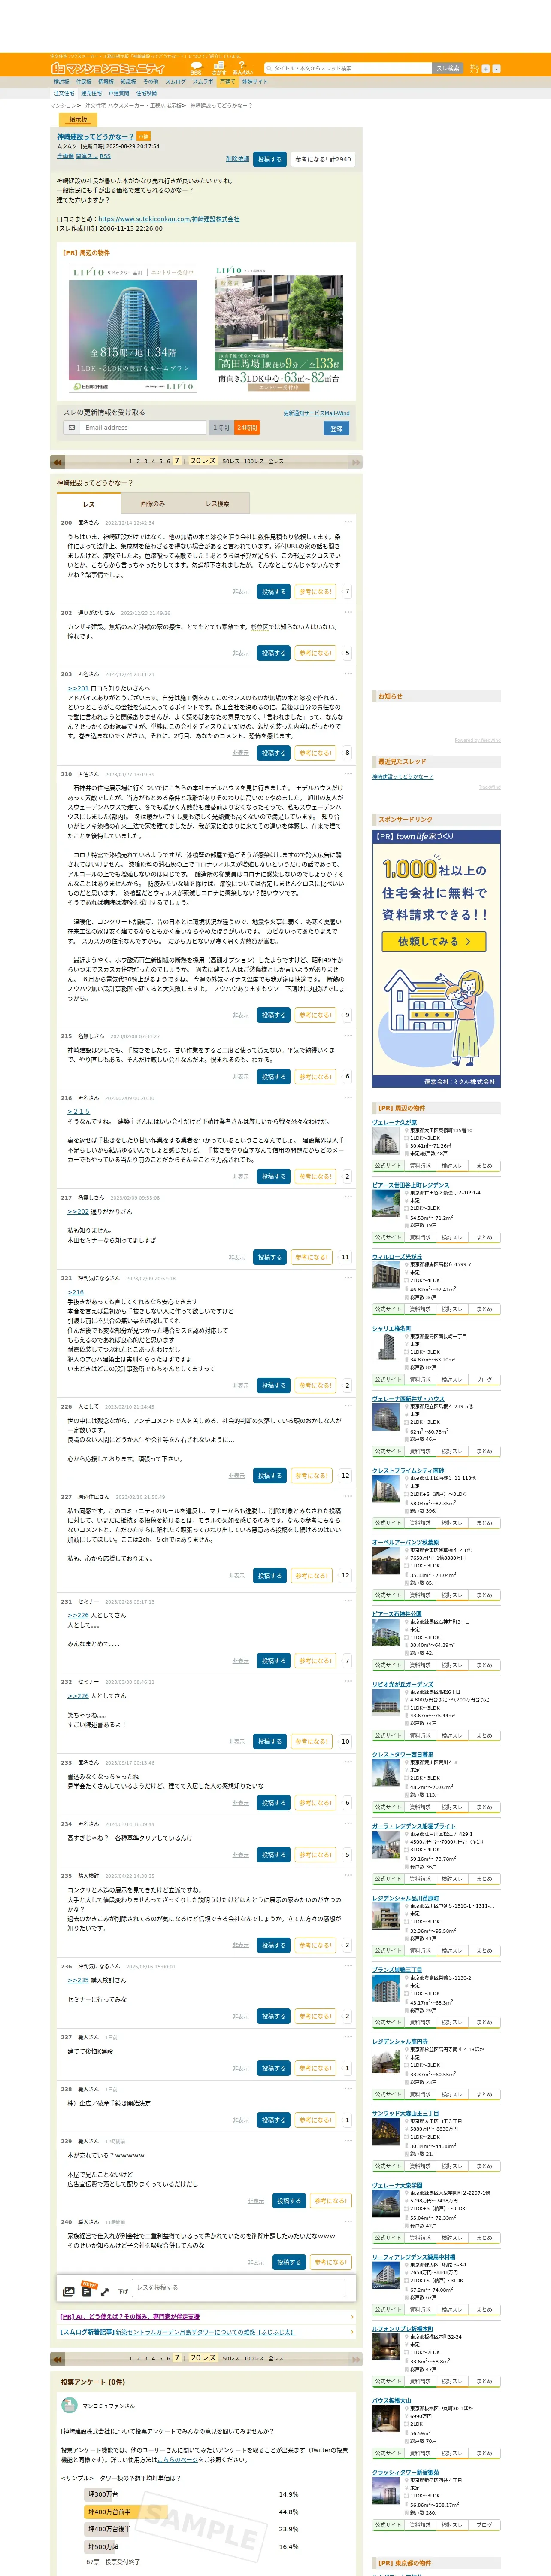Open the LIVIO 全815邸 ad thumbnail
551x2576 pixels.
coord(133,328)
